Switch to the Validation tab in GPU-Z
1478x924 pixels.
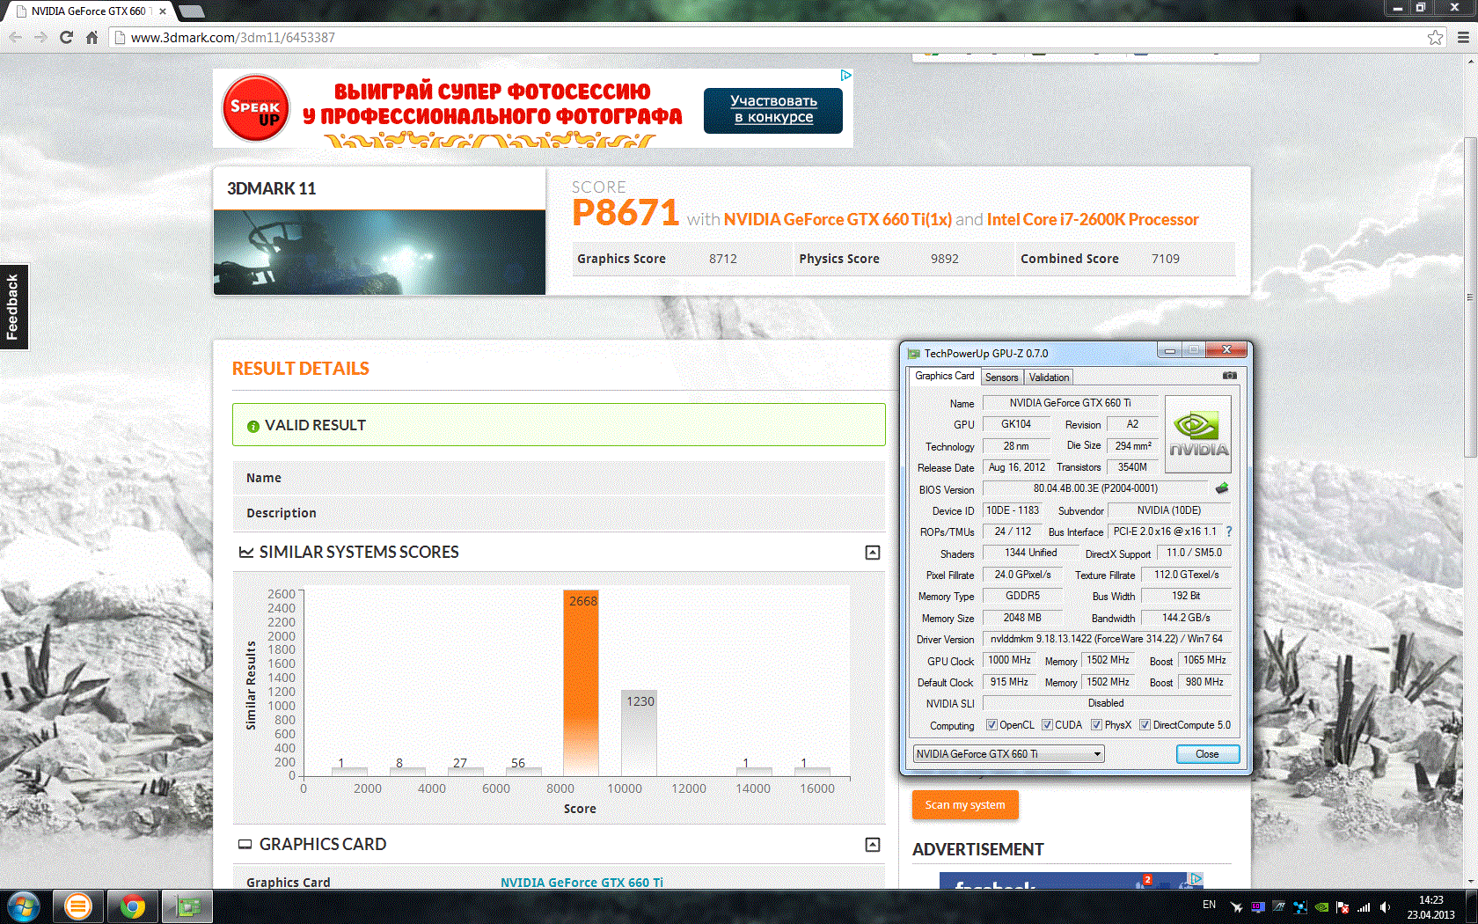point(1049,378)
